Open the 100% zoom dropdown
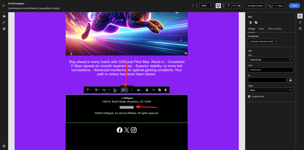This screenshot has width=304, height=150. click(x=206, y=6)
